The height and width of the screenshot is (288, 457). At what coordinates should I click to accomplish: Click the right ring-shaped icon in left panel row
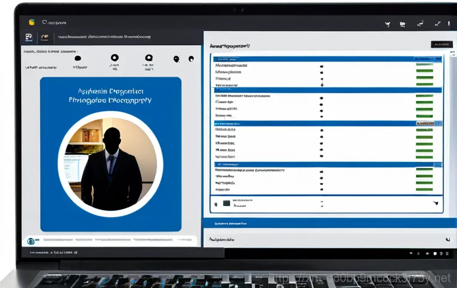[x=149, y=58]
